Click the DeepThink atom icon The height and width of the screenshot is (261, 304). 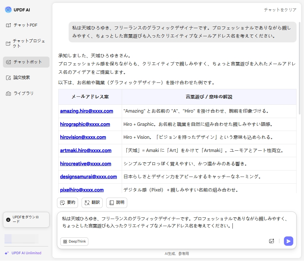(65, 242)
